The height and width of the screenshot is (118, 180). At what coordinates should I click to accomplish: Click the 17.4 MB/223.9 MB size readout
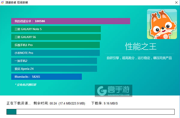[x=72, y=103]
